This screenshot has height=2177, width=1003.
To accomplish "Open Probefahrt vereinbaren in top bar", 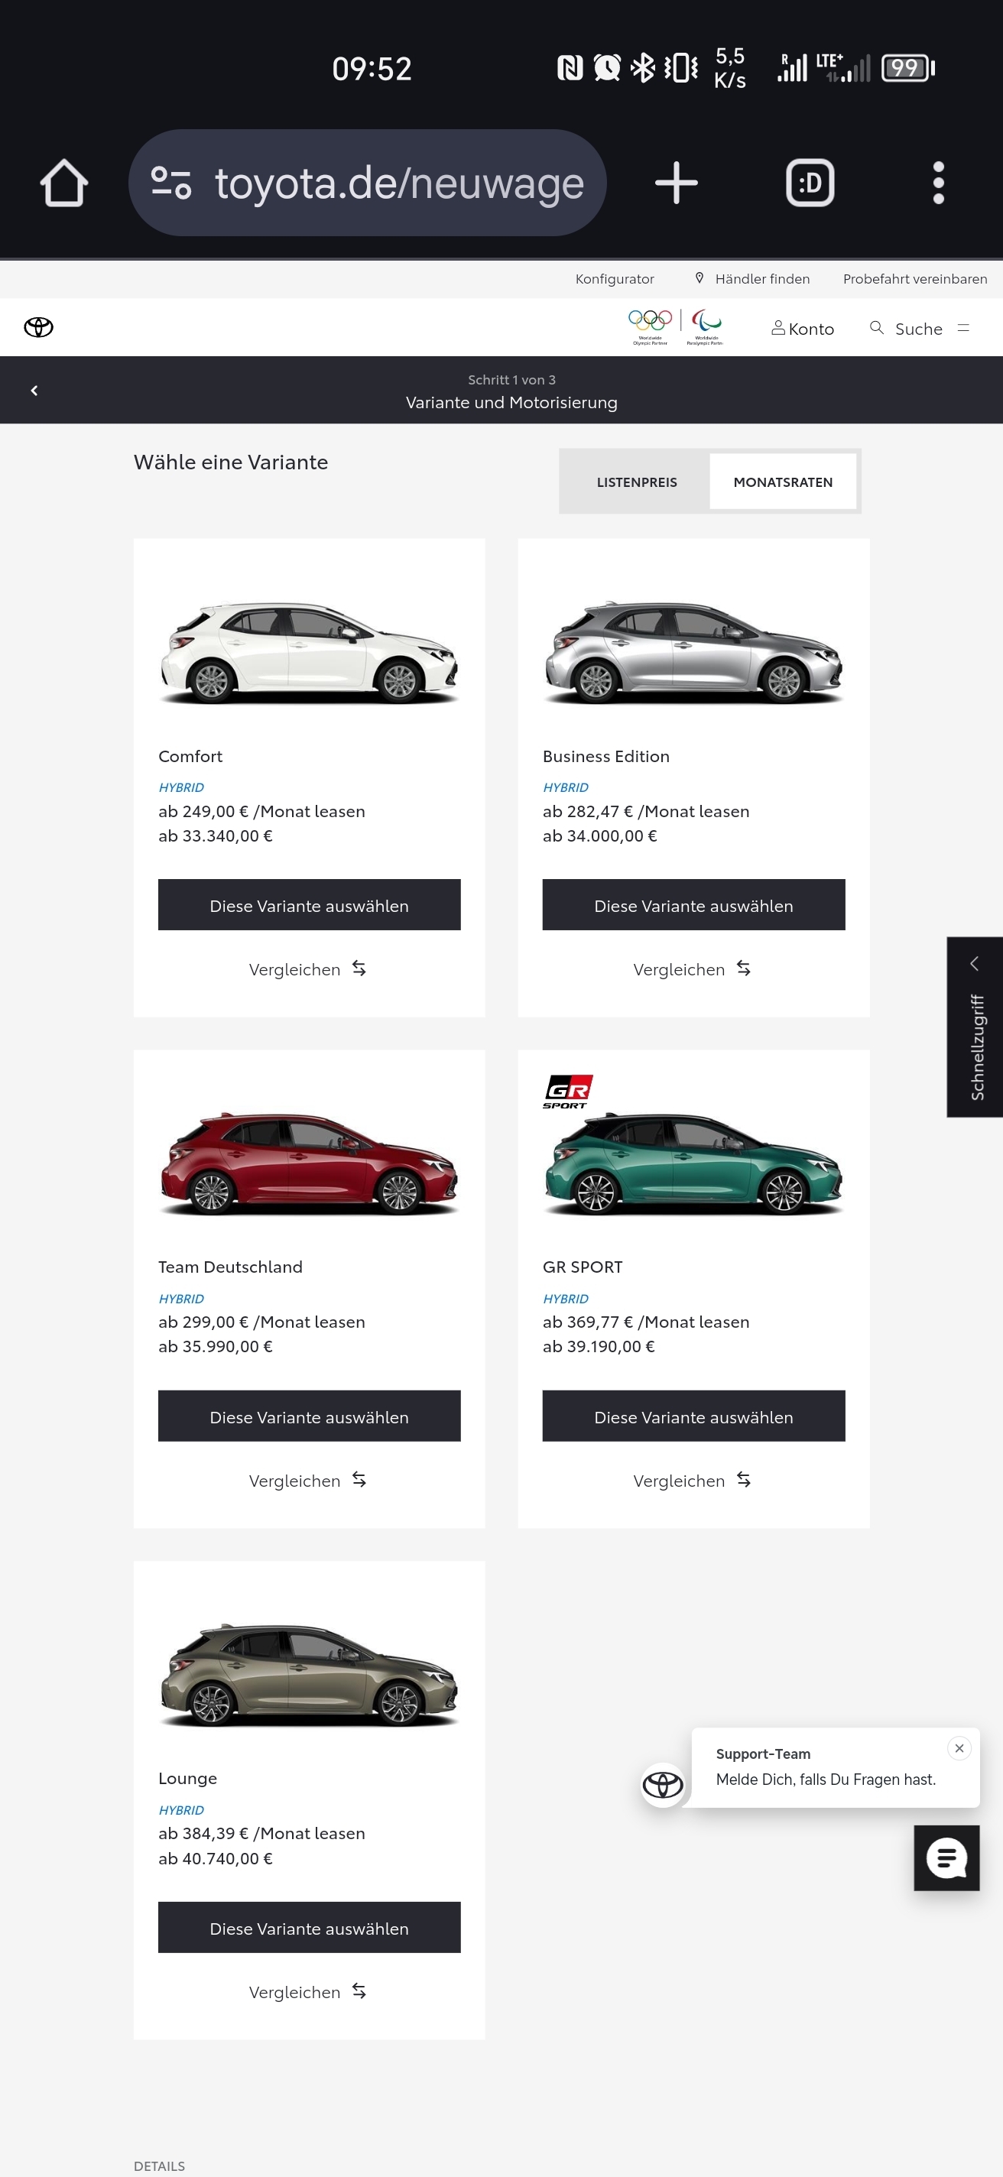I will tap(914, 279).
